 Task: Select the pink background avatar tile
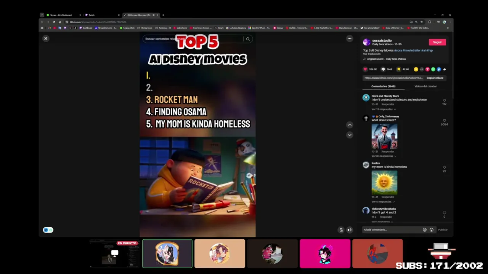tap(325, 253)
